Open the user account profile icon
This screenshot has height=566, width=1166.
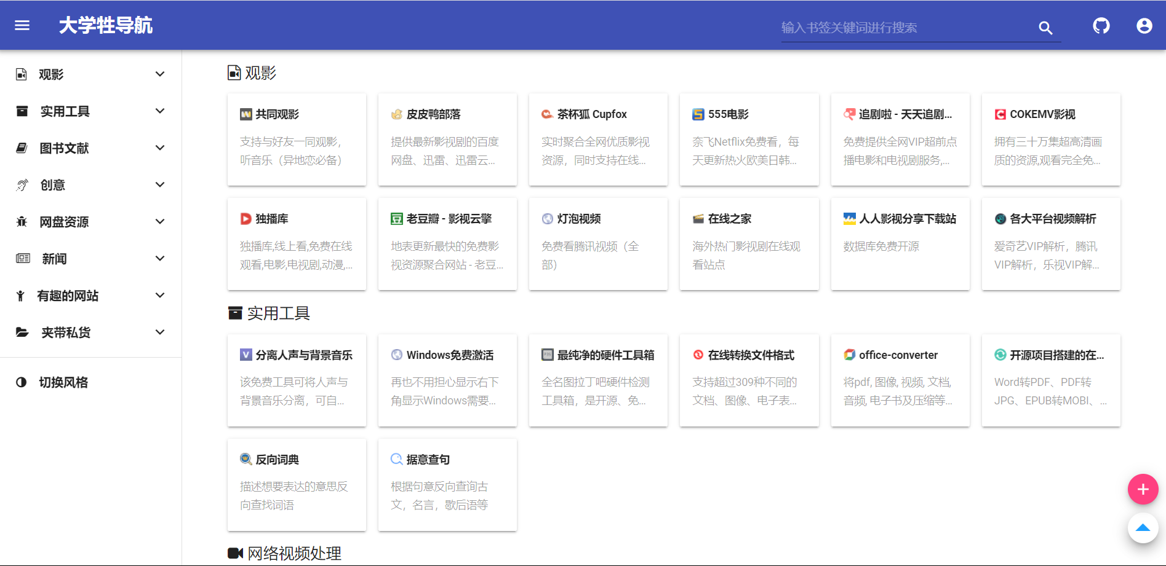1144,26
